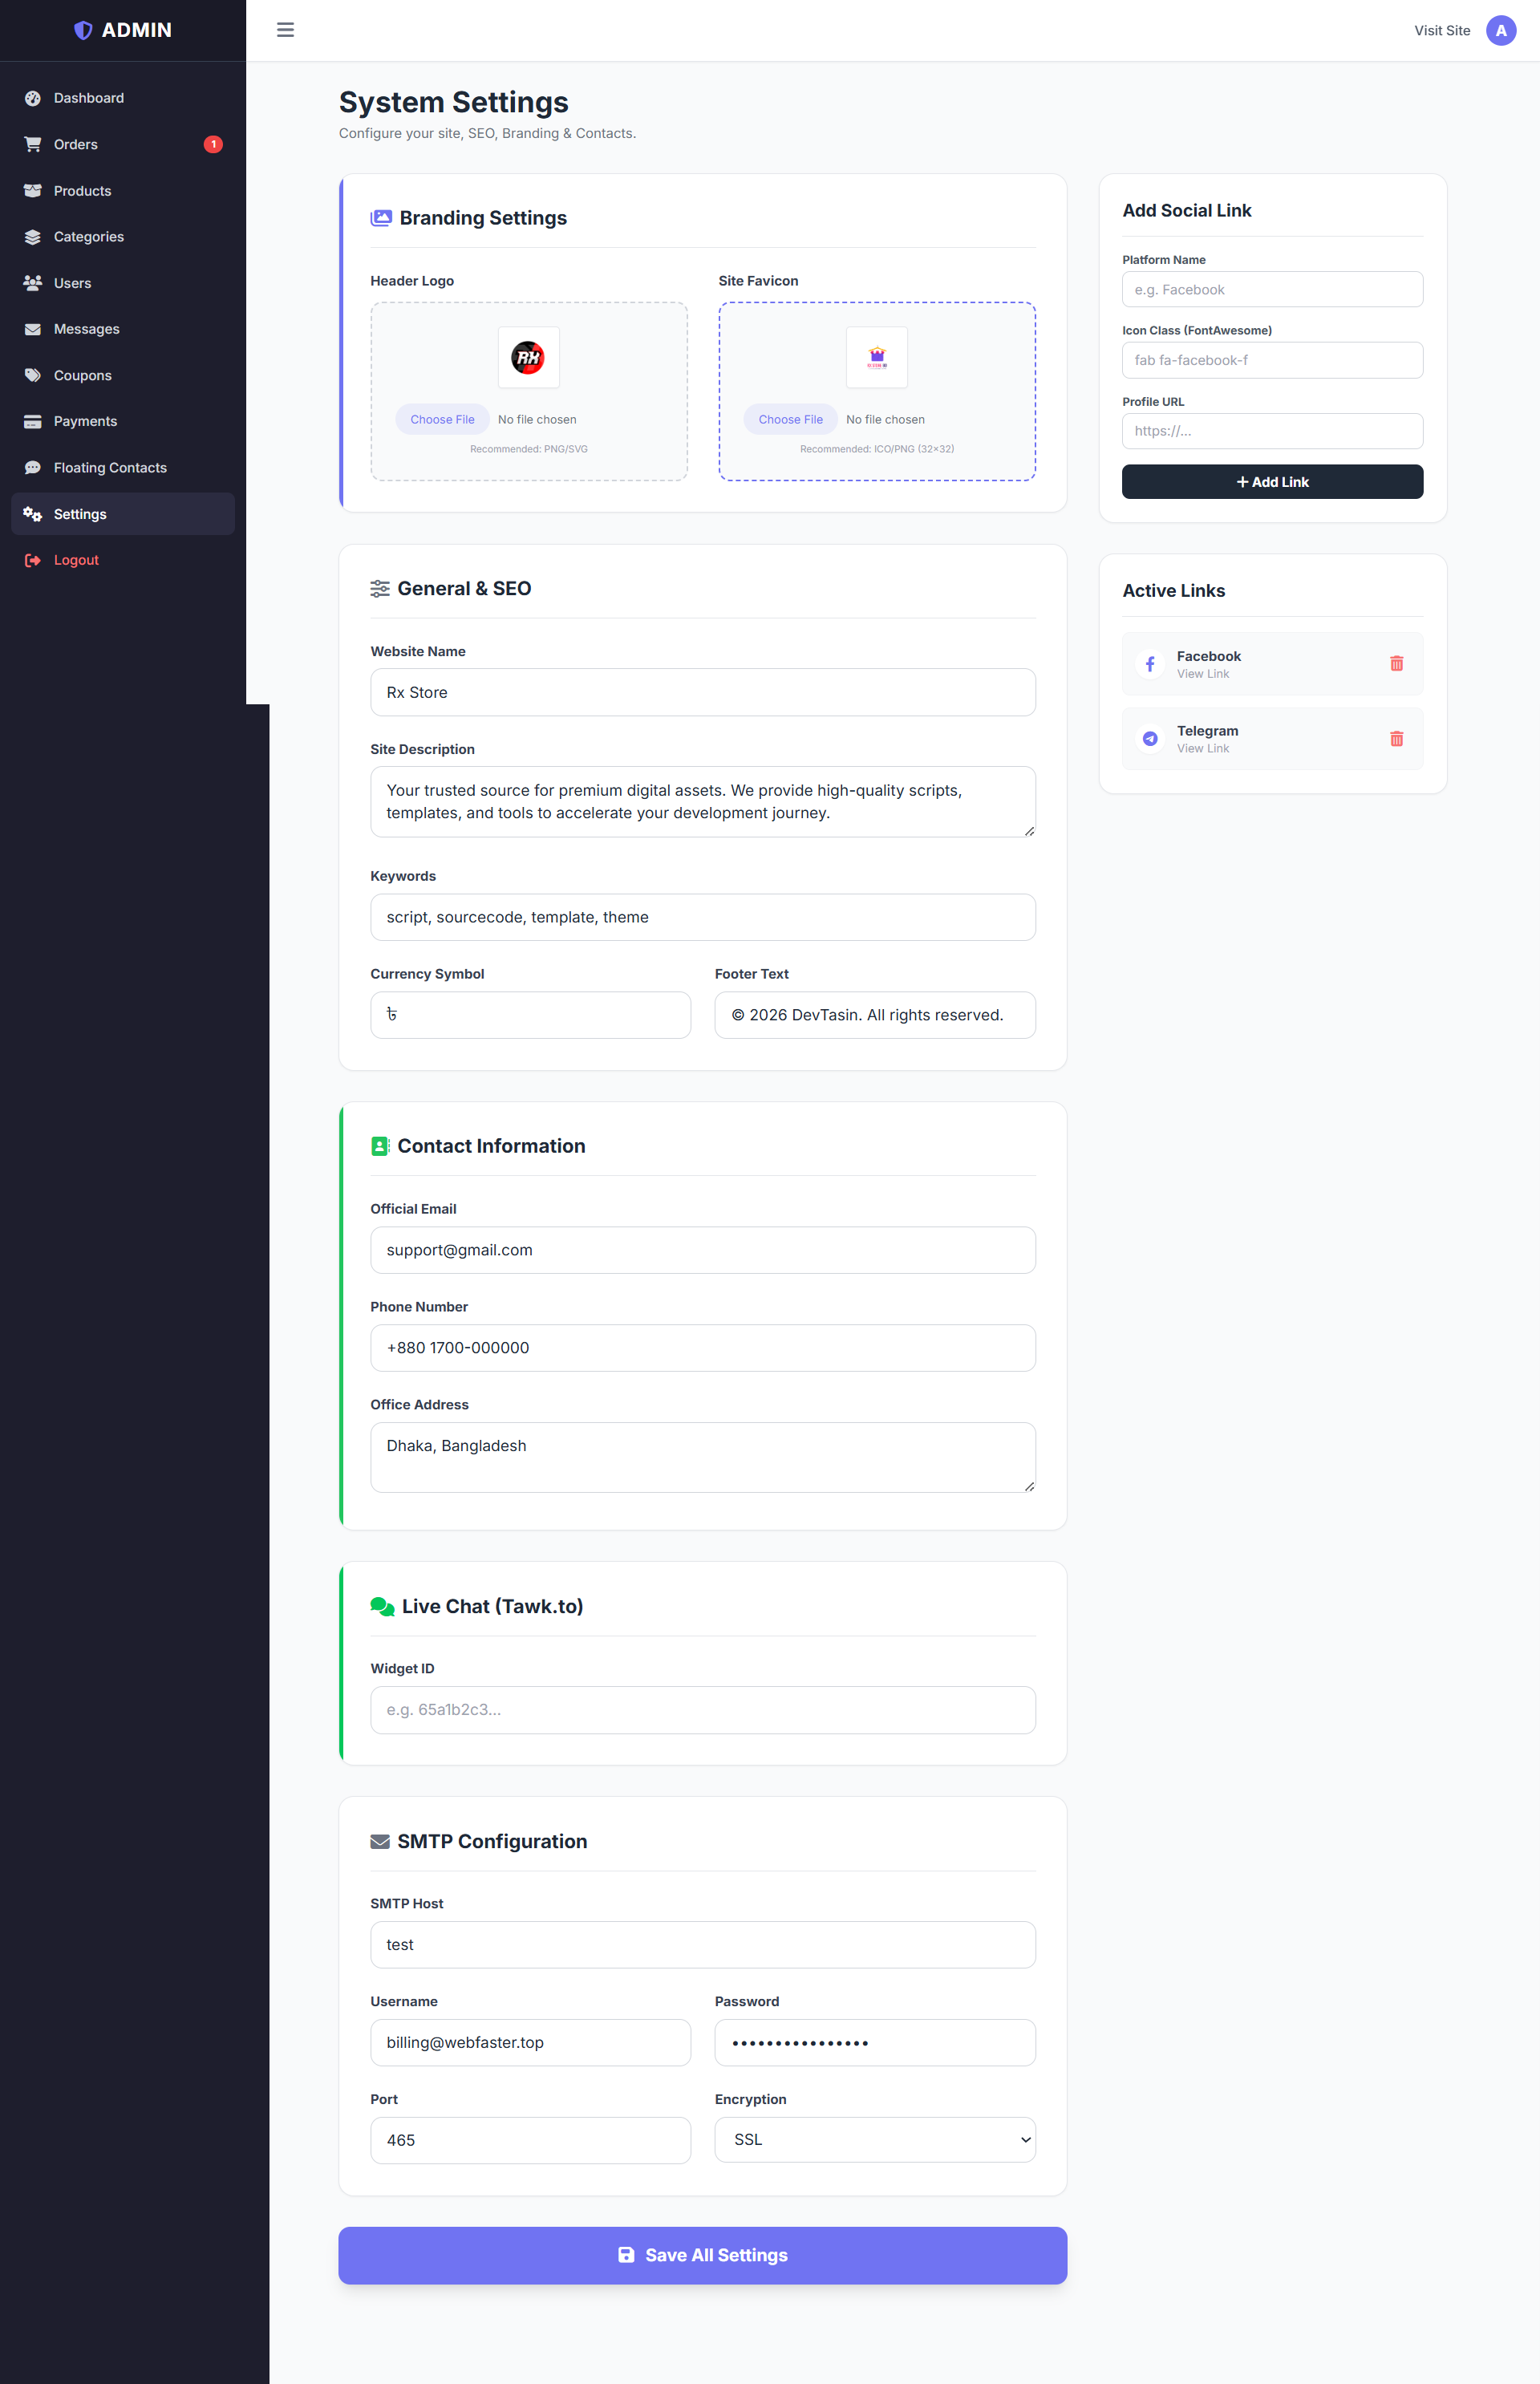The height and width of the screenshot is (2384, 1540).
Task: Click the Orders notification badge
Action: pyautogui.click(x=213, y=145)
